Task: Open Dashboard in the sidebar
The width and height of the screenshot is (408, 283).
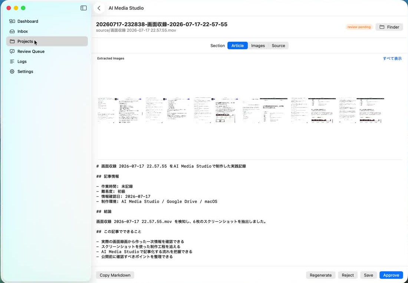Action: (x=47, y=21)
